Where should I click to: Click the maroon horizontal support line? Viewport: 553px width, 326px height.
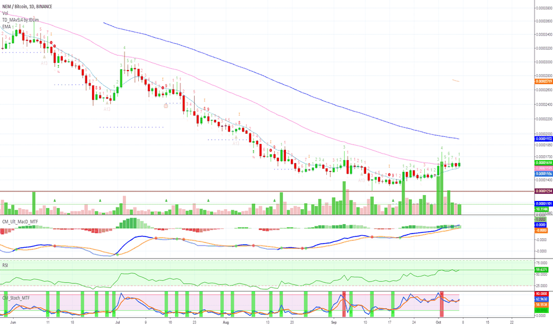(268, 191)
